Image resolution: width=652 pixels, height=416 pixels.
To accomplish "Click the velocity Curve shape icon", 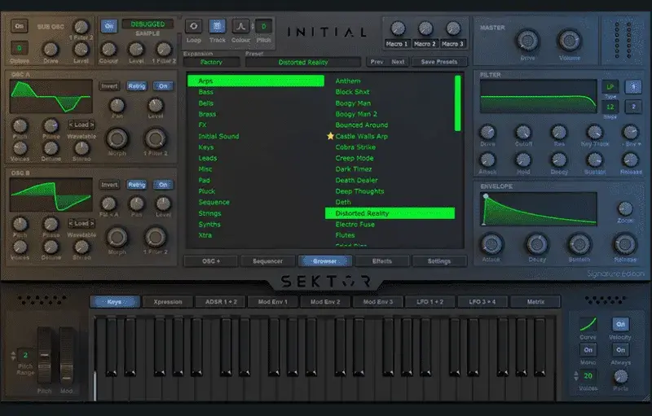I will coord(588,324).
